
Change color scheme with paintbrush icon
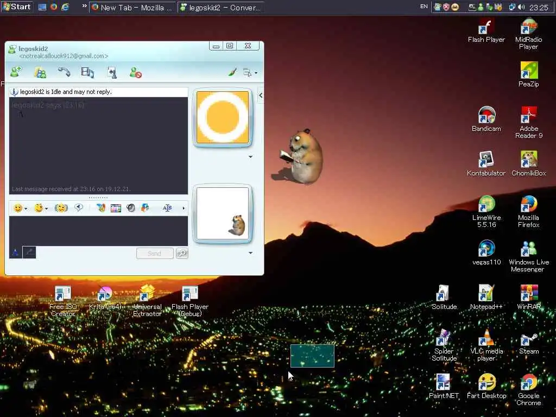pyautogui.click(x=232, y=72)
